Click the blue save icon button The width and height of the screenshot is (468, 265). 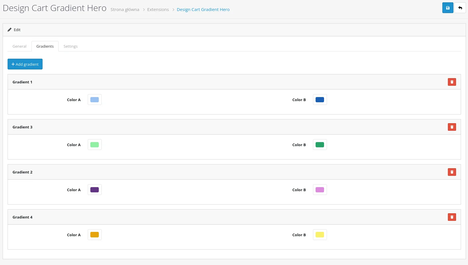click(x=448, y=8)
